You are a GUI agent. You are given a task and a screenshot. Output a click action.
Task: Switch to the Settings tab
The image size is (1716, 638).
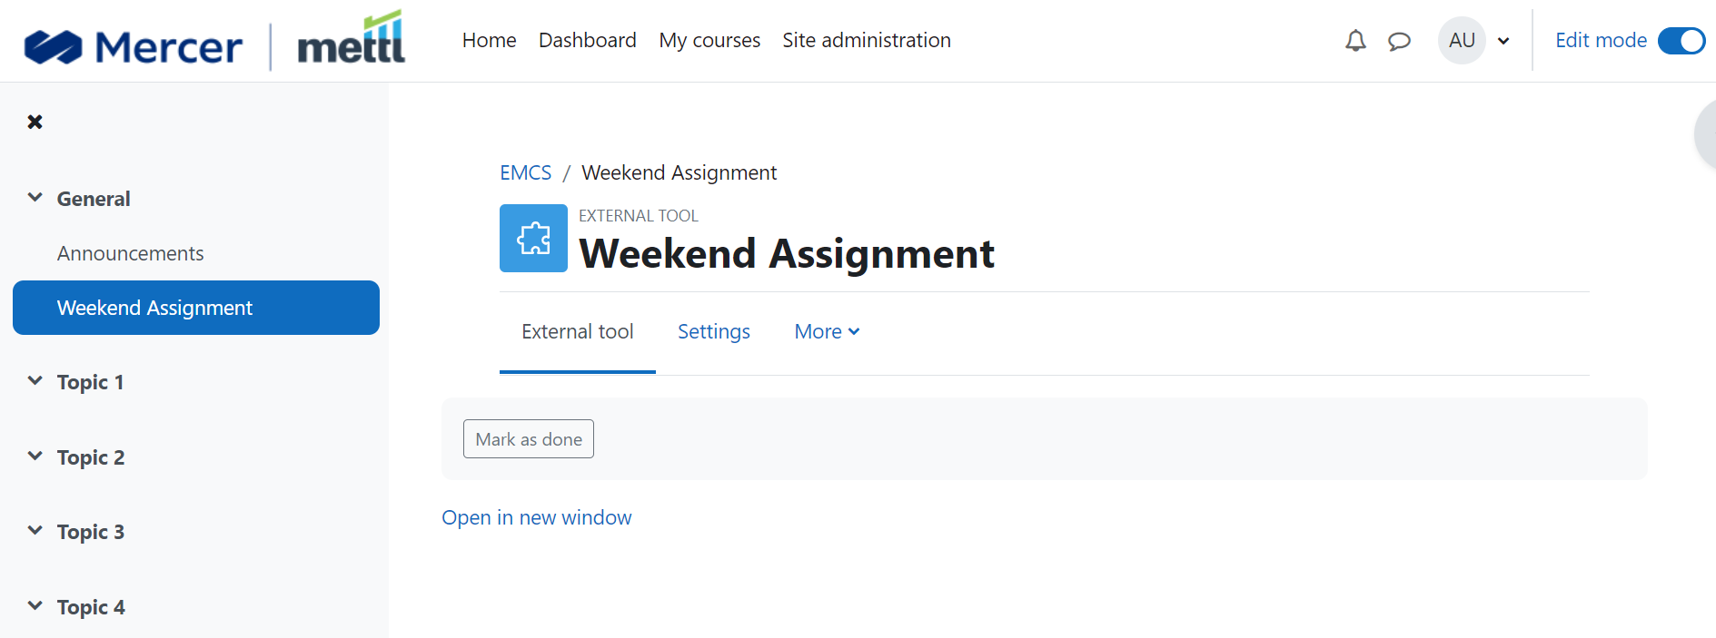coord(714,332)
